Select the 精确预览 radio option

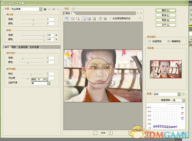(168, 41)
